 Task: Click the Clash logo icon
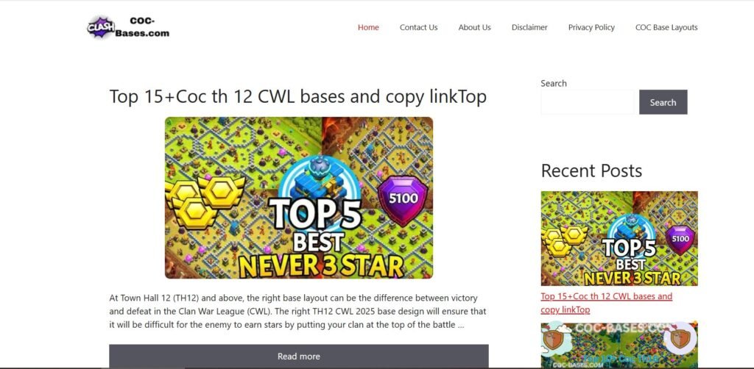click(x=101, y=27)
